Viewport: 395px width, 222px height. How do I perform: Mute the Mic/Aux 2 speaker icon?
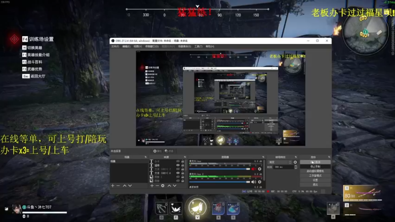pos(254,182)
